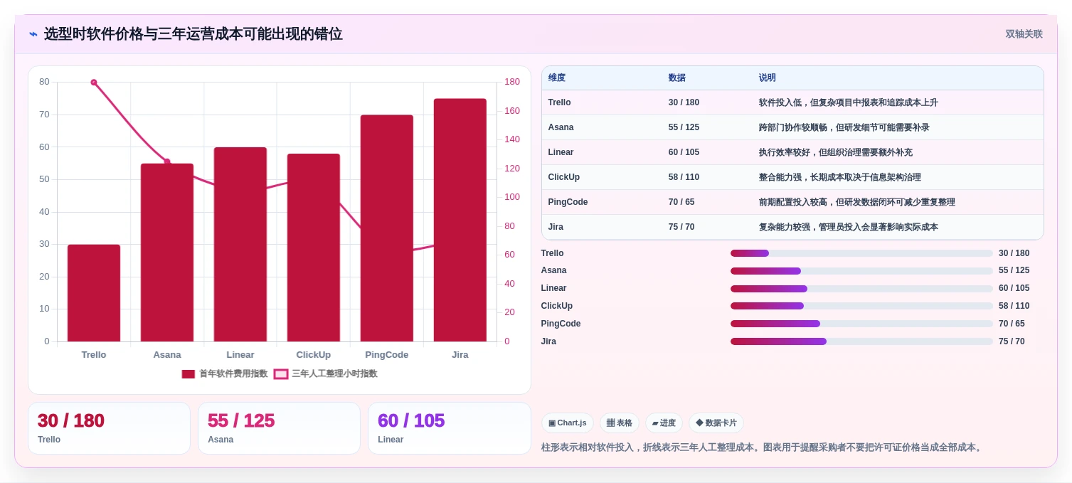Click the Linear progress bar
This screenshot has width=1072, height=483.
(861, 289)
